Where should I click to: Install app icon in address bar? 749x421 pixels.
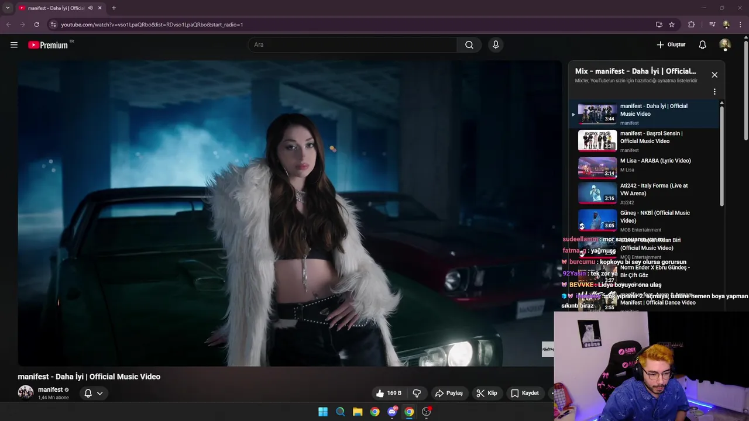(x=659, y=25)
